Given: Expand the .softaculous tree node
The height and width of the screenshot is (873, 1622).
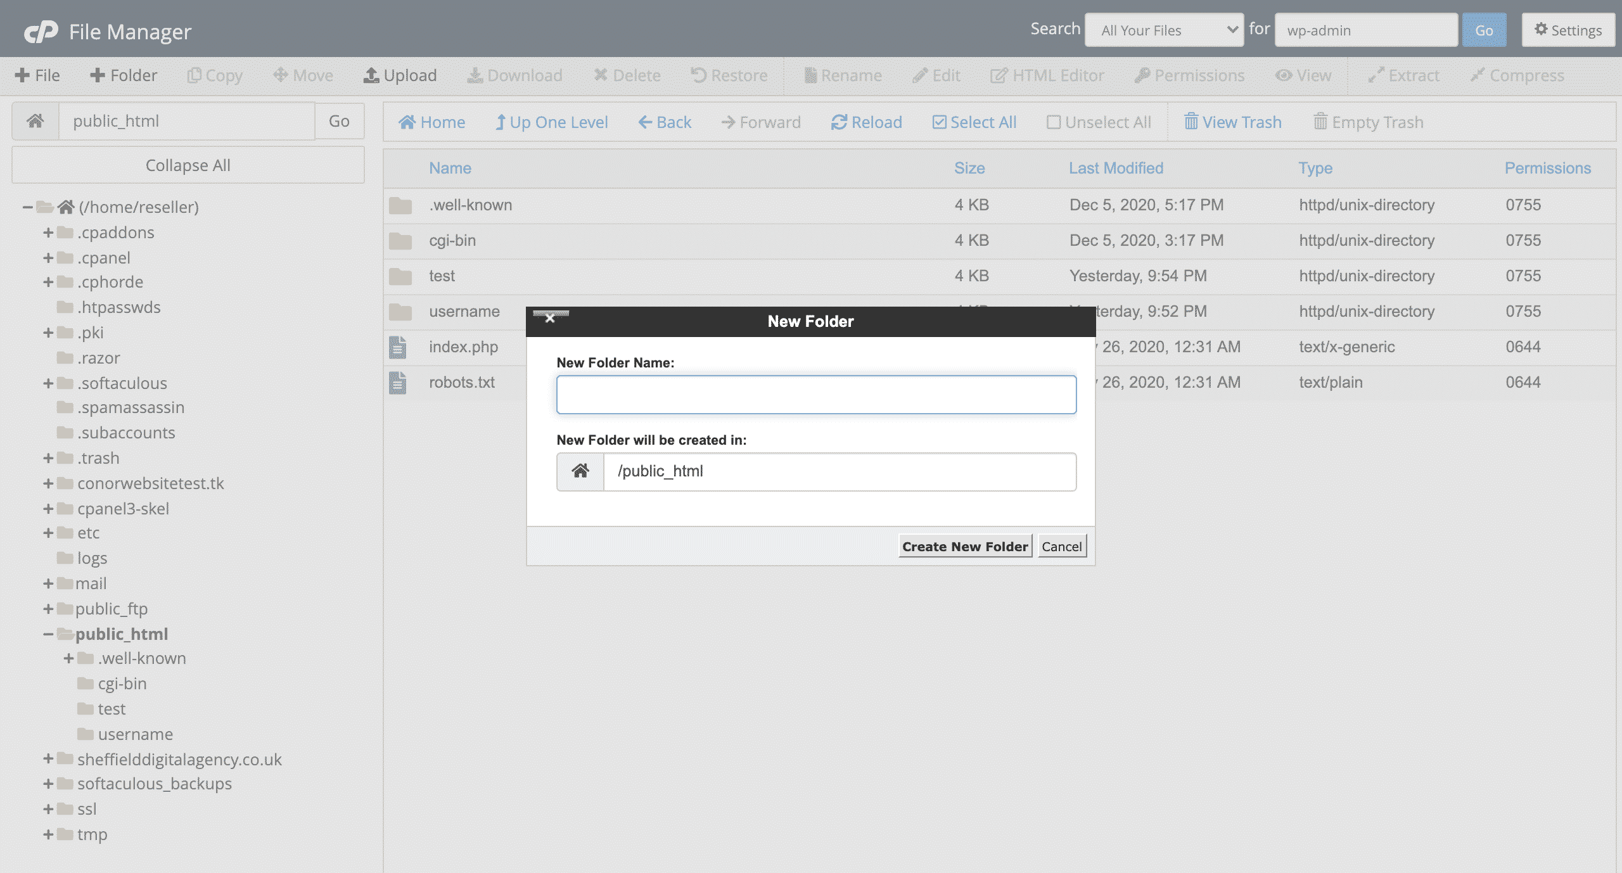Looking at the screenshot, I should (x=48, y=383).
